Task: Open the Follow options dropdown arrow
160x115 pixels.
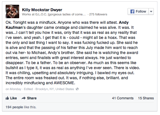Action: pos(151,11)
